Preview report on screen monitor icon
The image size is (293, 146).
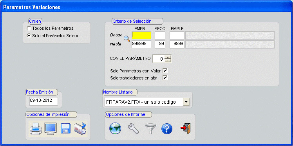51,129
